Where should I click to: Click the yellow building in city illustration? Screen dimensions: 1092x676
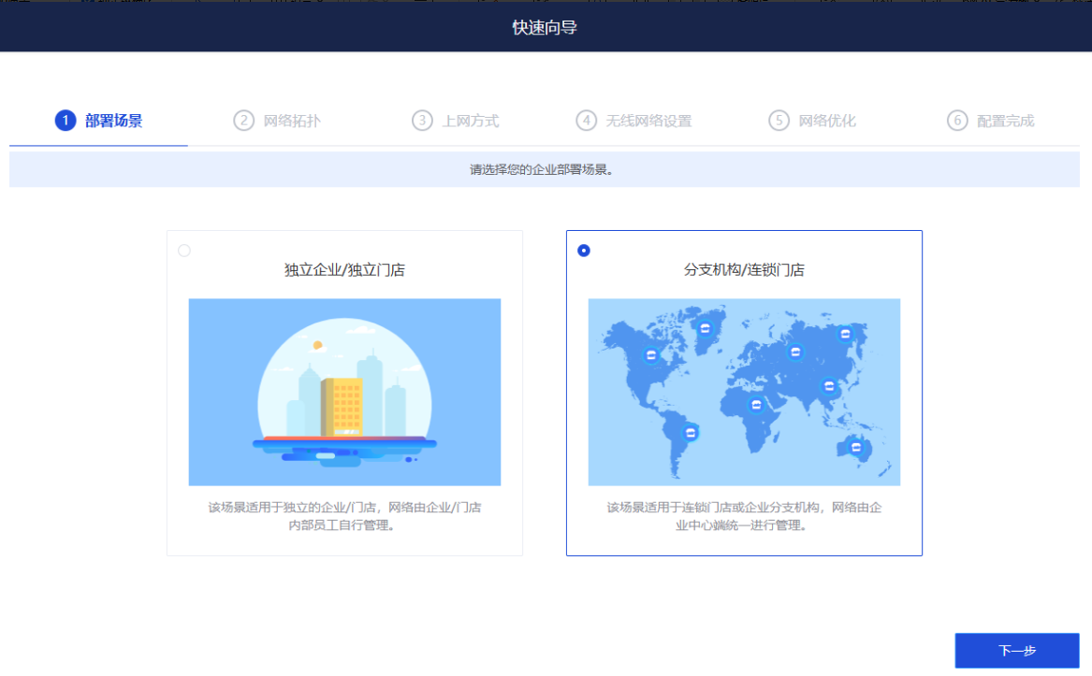342,407
